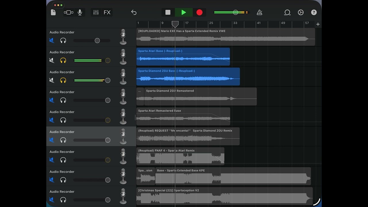Unmute the Sparta Extended Base KPE track
The width and height of the screenshot is (368, 207).
52,180
